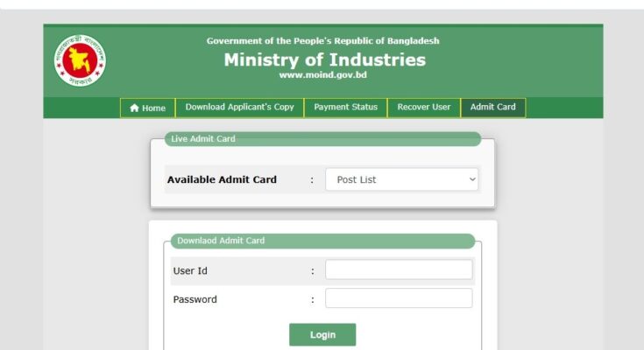The width and height of the screenshot is (644, 350).
Task: Click the Downlaod Admit Card section header
Action: [x=221, y=241]
